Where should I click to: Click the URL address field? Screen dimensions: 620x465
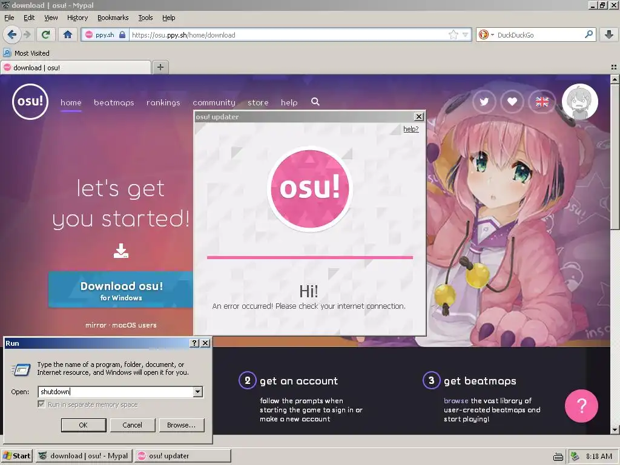[x=289, y=35]
